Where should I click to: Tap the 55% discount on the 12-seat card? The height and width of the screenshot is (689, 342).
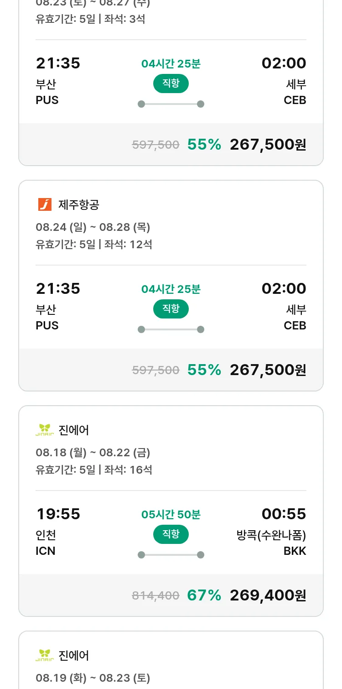pos(204,370)
